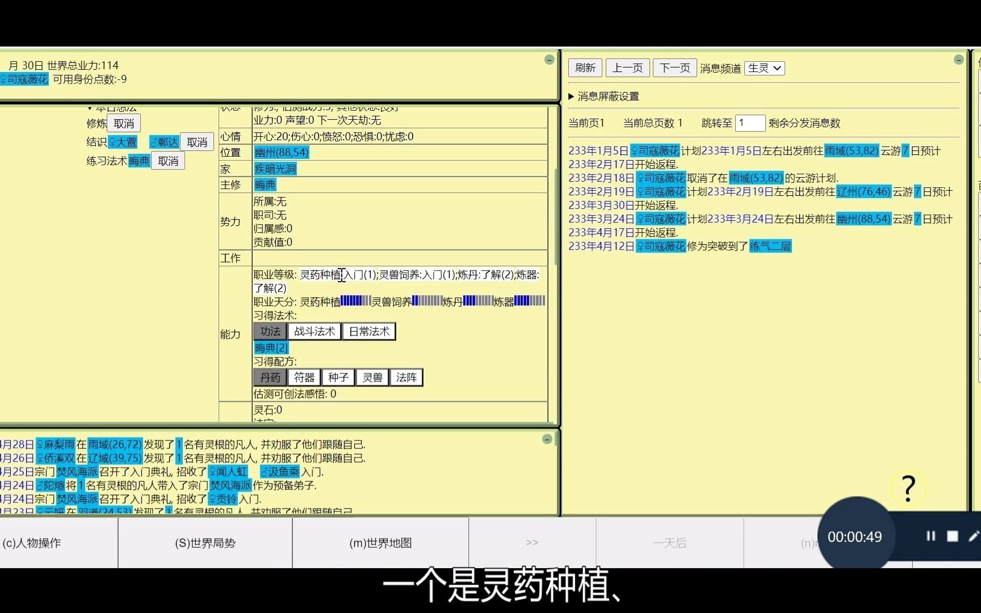Open character link 大萱 under 结识
The image size is (981, 613).
123,142
